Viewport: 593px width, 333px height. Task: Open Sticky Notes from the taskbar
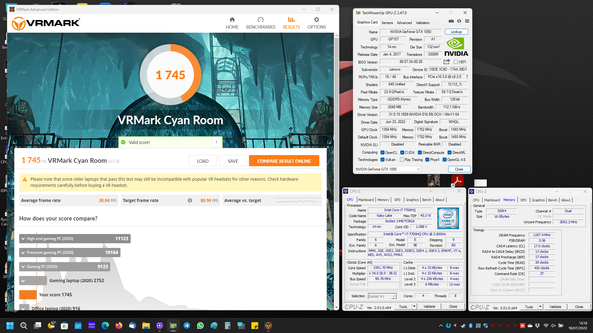255,326
